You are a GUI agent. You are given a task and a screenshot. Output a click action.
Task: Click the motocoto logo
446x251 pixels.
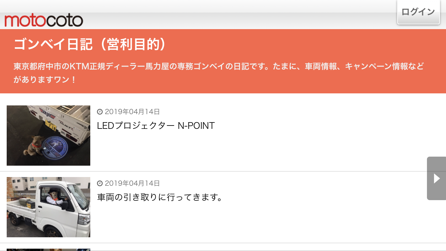[x=43, y=20]
